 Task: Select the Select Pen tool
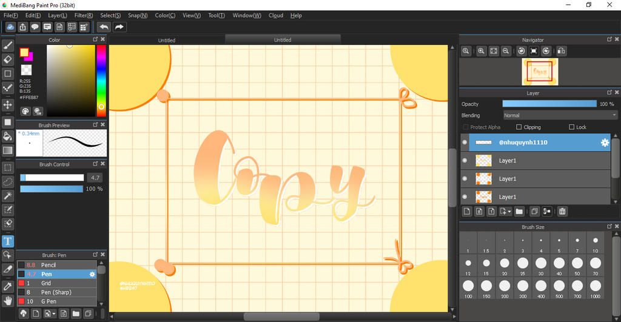(7, 210)
